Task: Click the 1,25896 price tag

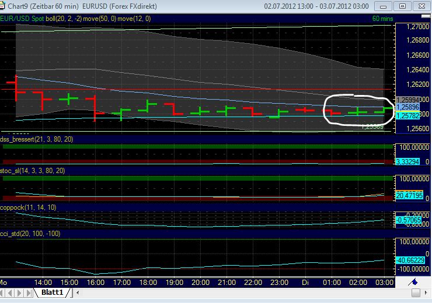Action: click(x=407, y=107)
